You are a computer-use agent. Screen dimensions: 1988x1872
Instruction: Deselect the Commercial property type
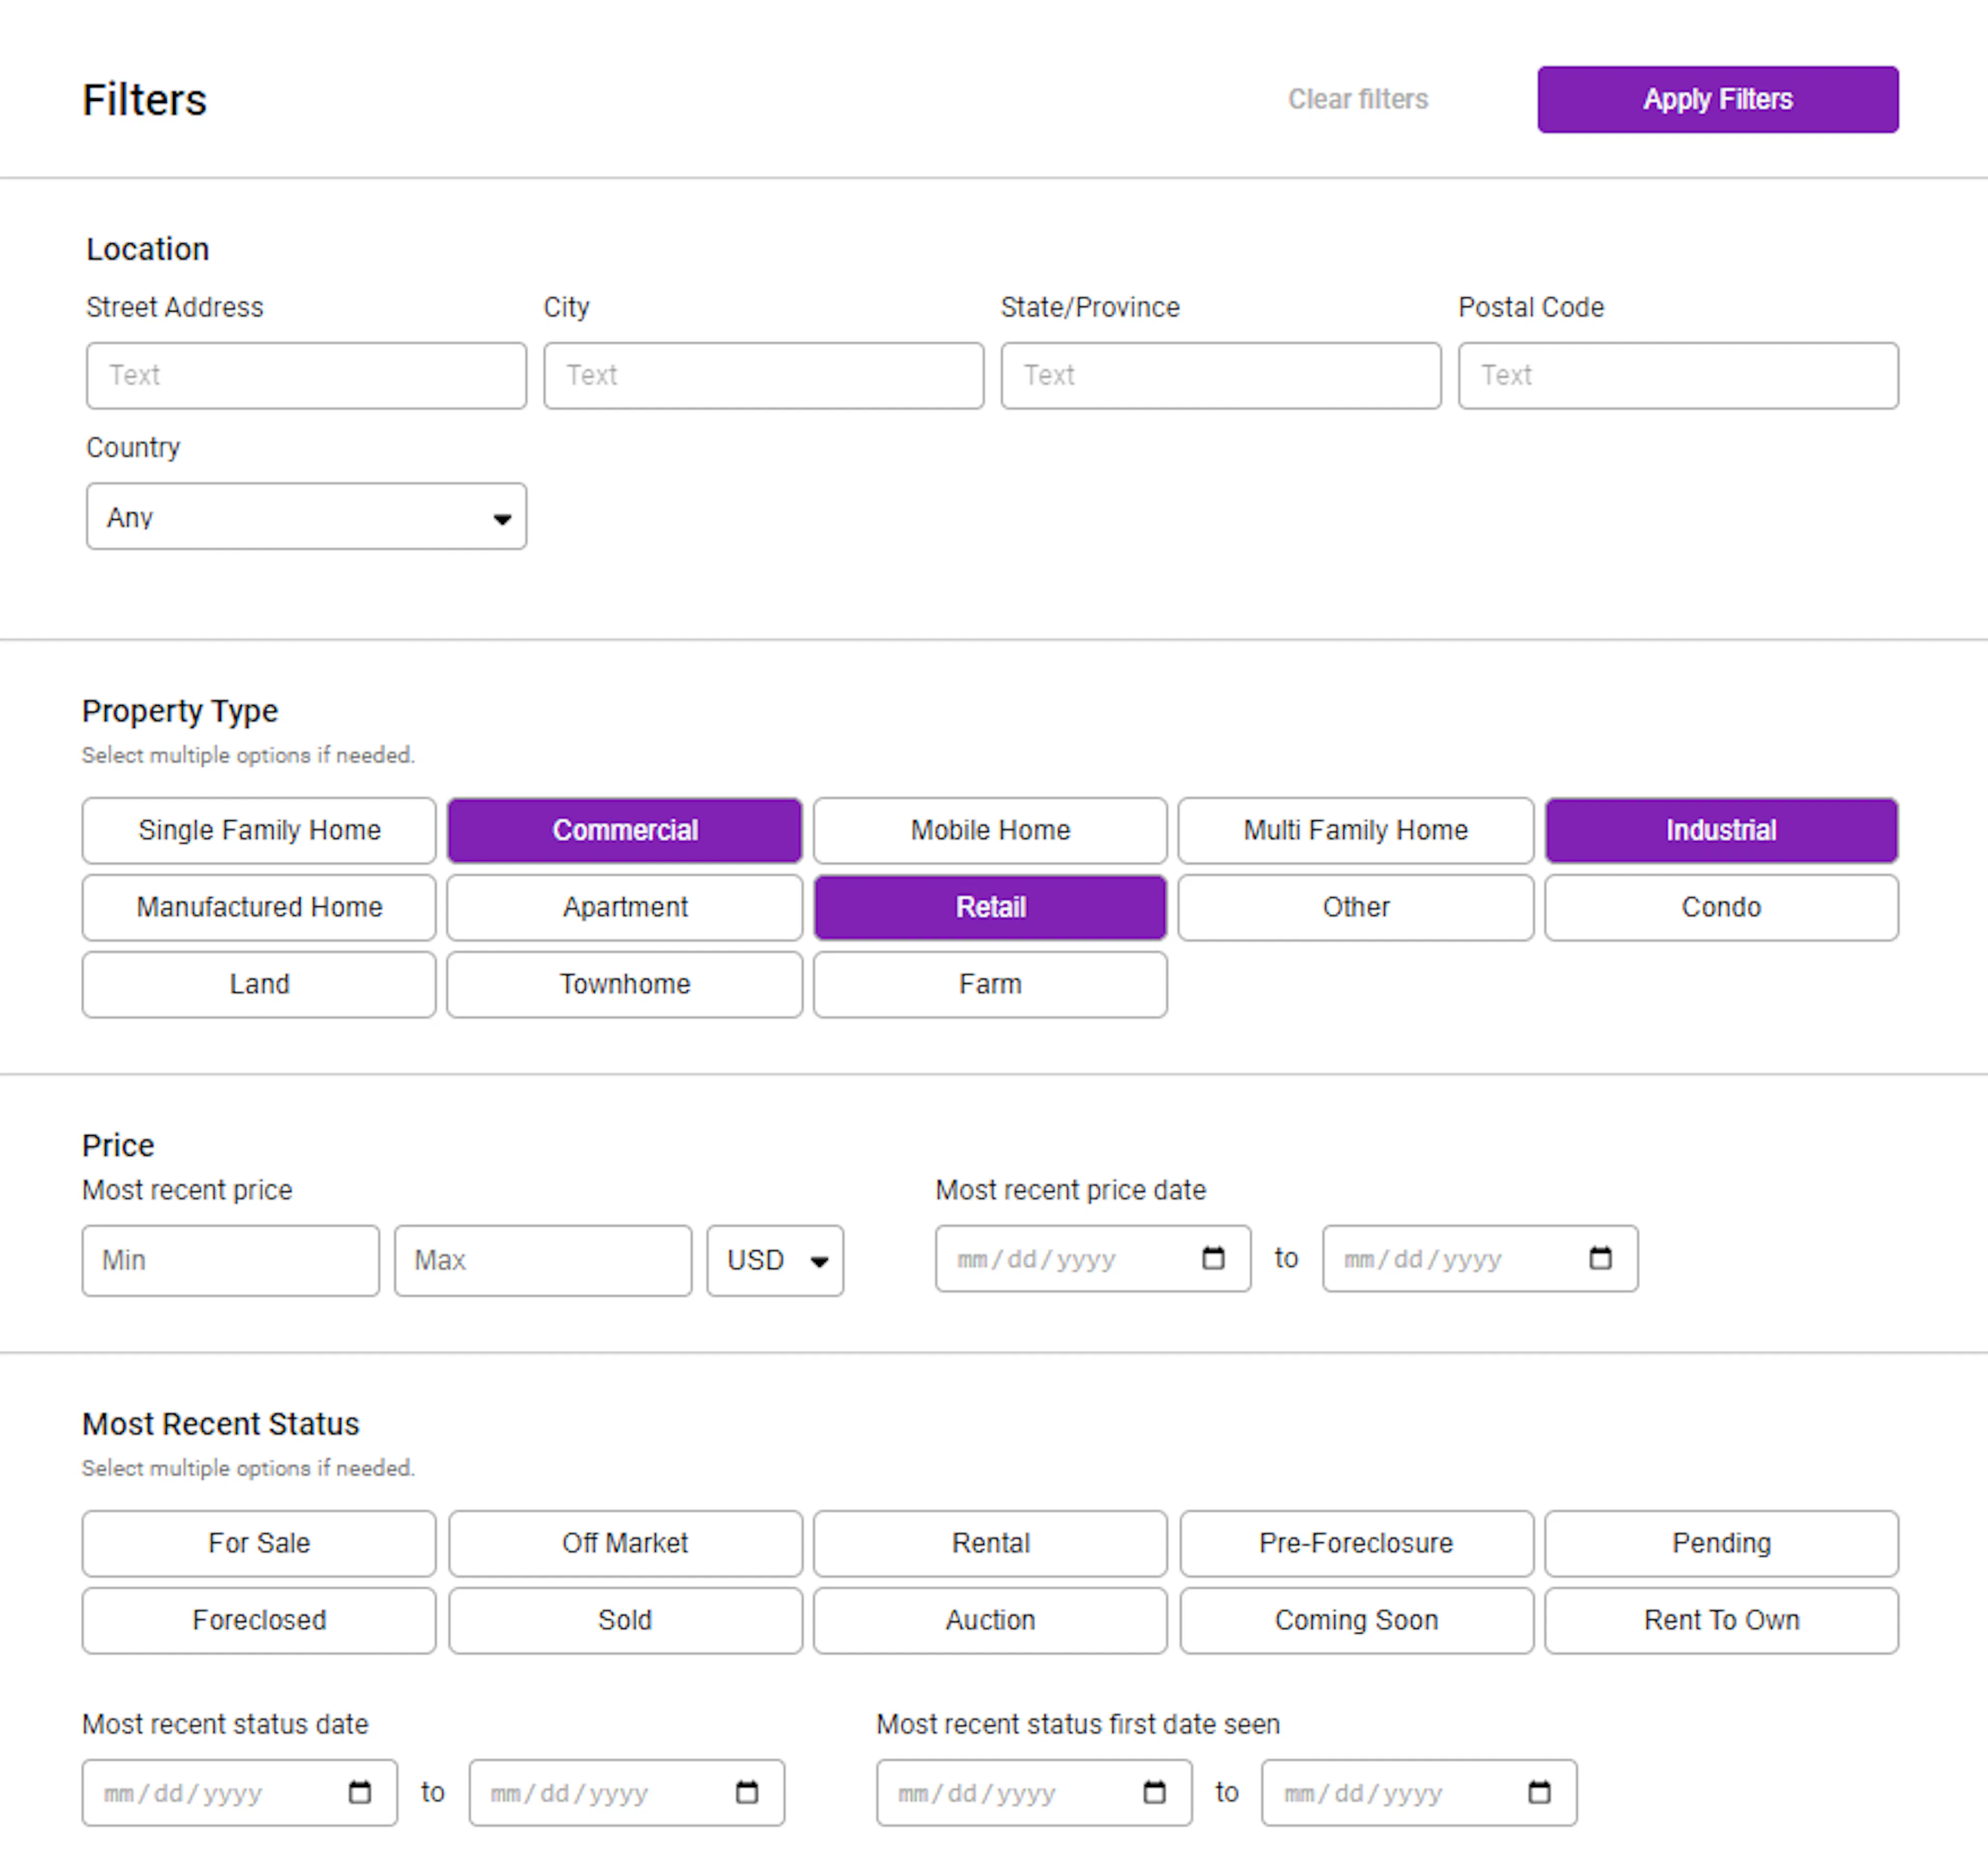tap(624, 830)
